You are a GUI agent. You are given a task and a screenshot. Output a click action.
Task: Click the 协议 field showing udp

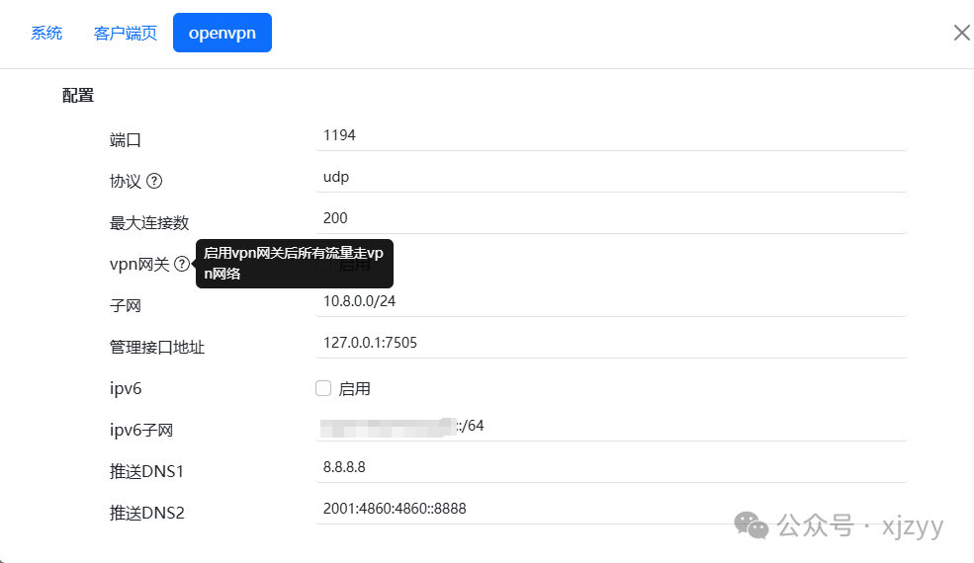[611, 177]
